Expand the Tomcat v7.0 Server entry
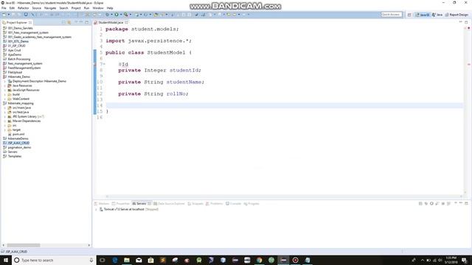Image resolution: width=472 pixels, height=265 pixels. point(97,209)
